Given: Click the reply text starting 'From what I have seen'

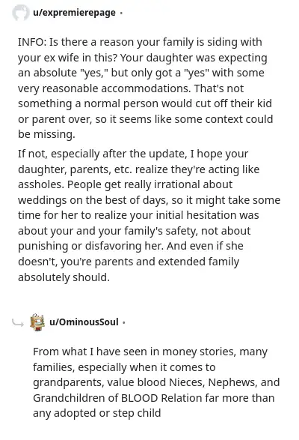Looking at the screenshot, I should pos(156,382).
